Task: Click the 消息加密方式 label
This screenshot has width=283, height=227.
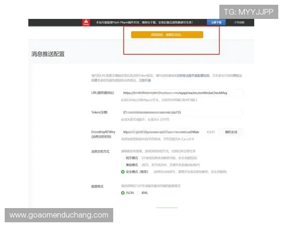Action: 100,151
